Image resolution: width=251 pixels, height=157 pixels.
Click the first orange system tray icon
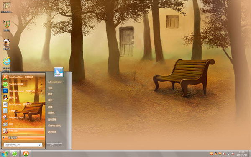coord(211,154)
